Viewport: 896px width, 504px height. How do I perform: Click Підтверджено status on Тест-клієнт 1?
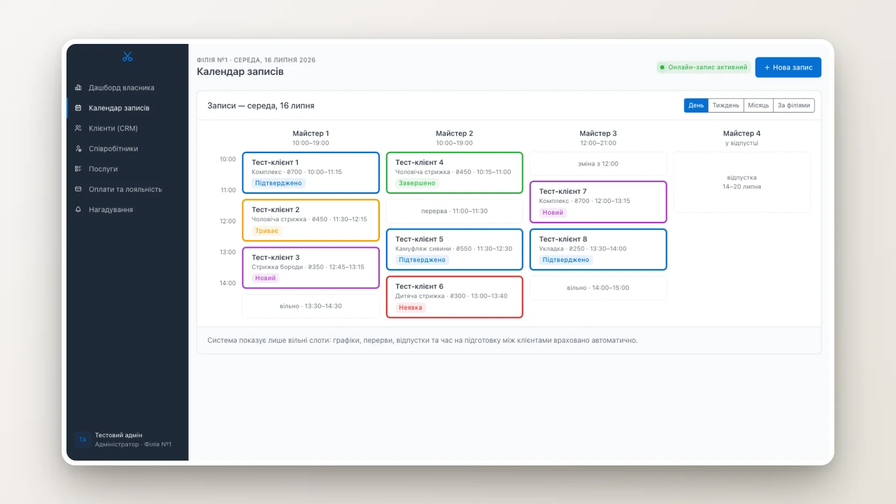pos(278,183)
